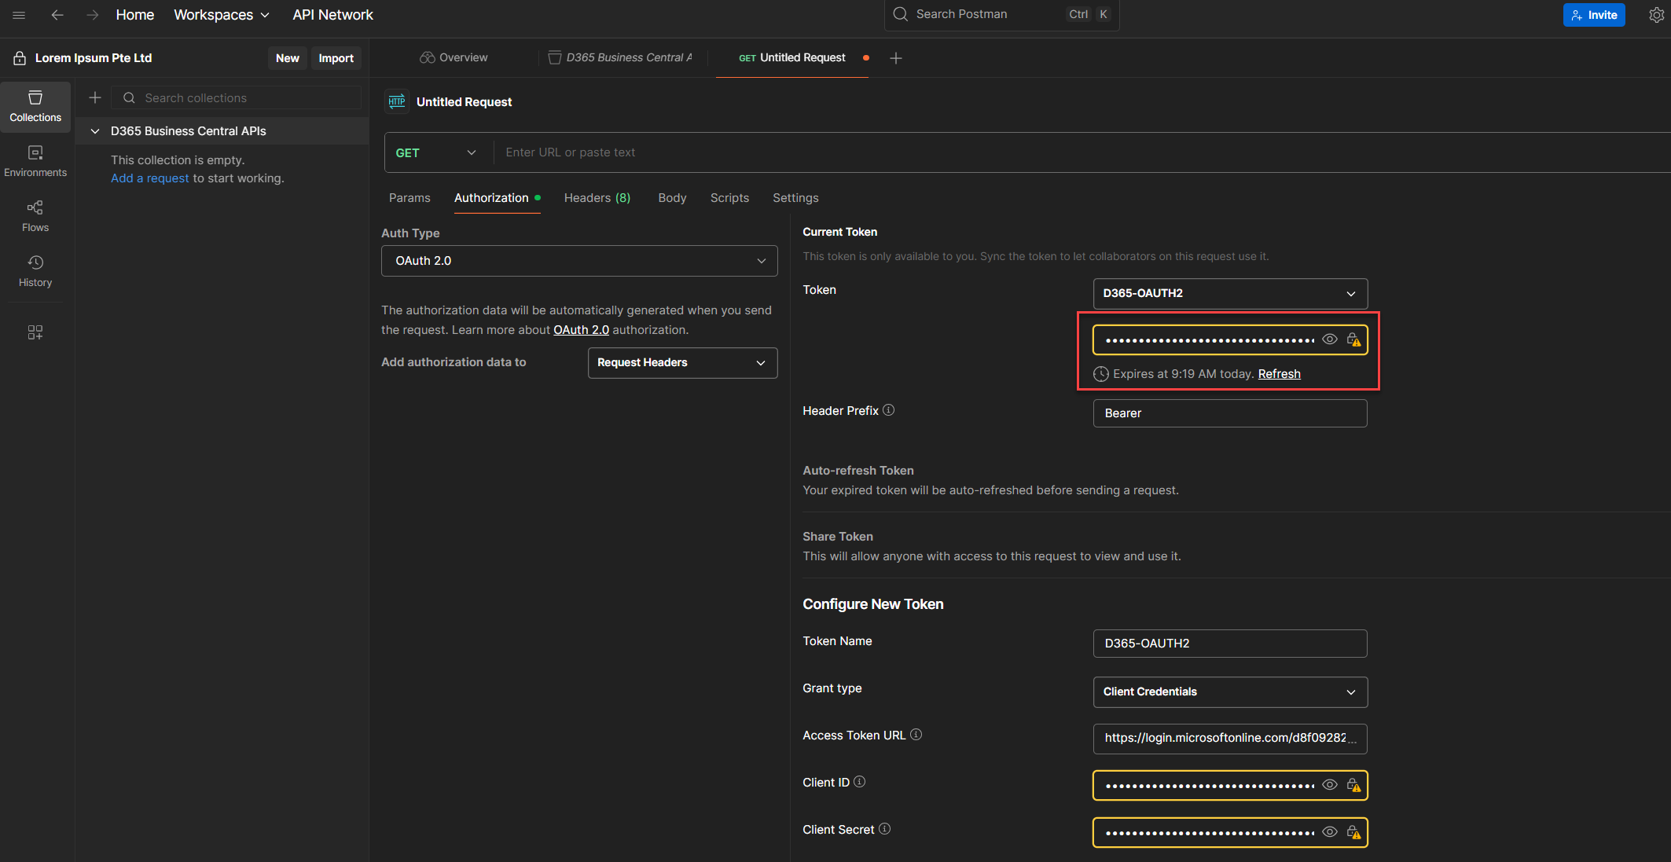Open the Environments sidebar panel
Viewport: 1671px width, 862px height.
pyautogui.click(x=35, y=161)
